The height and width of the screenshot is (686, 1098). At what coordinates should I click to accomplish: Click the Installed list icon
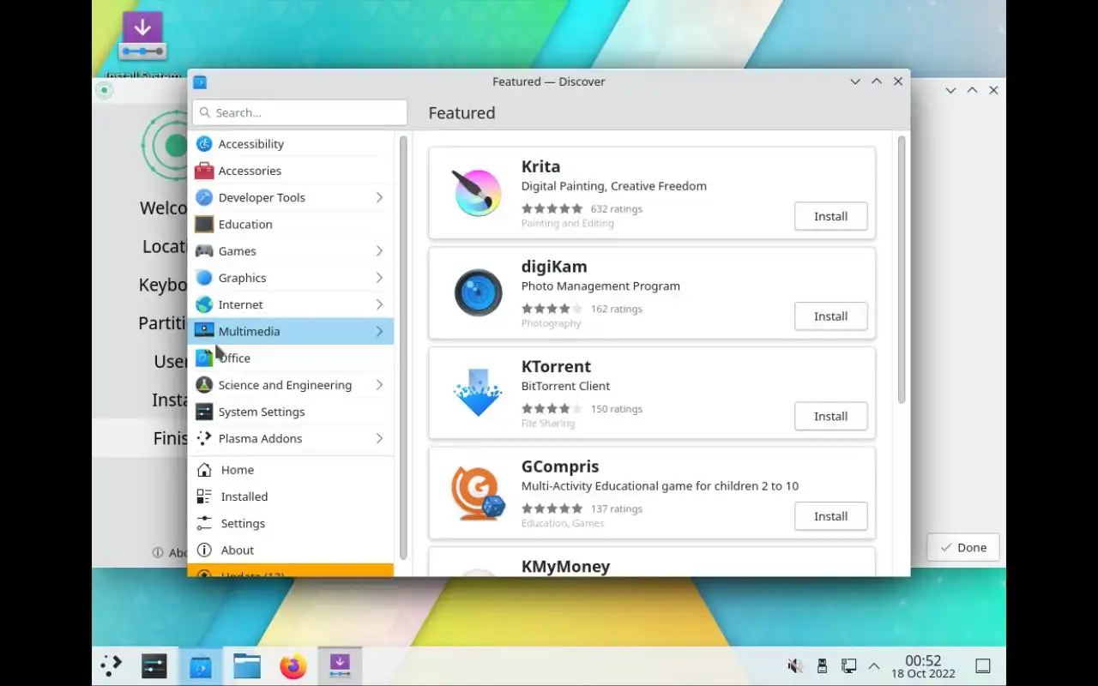coord(204,496)
